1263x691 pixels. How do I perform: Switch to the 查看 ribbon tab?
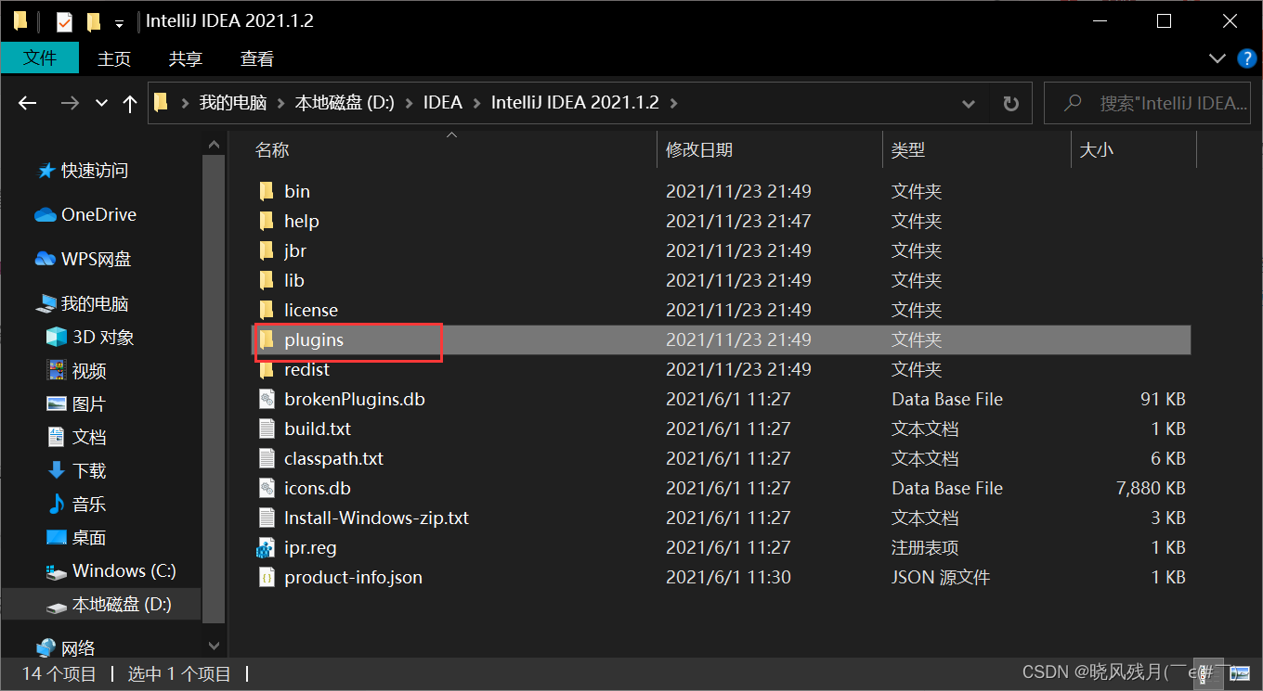pos(257,58)
